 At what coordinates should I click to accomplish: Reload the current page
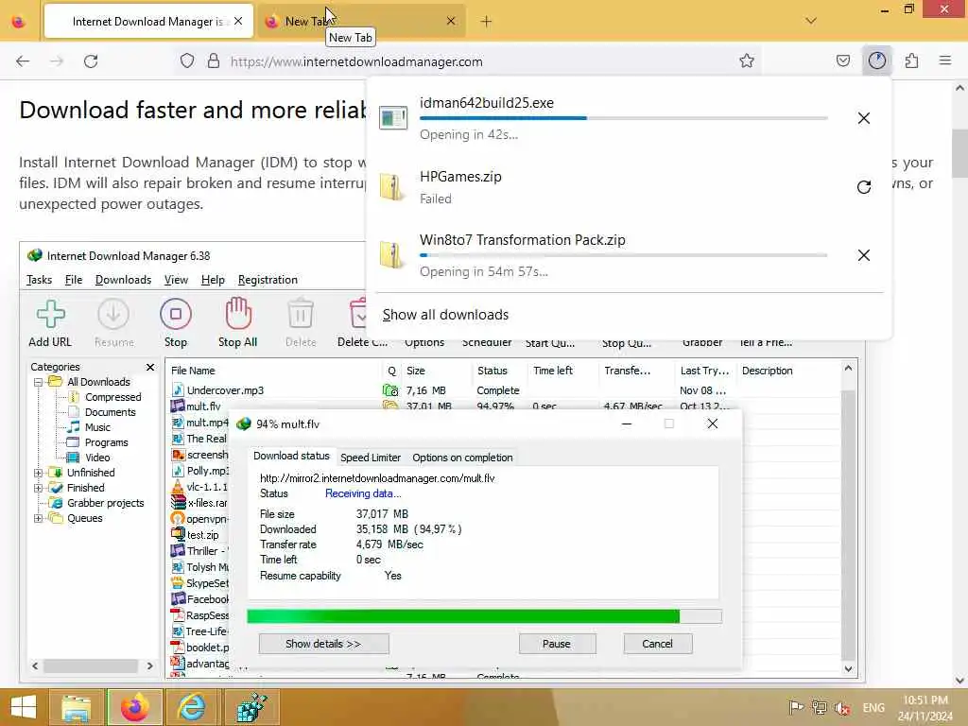pos(91,60)
